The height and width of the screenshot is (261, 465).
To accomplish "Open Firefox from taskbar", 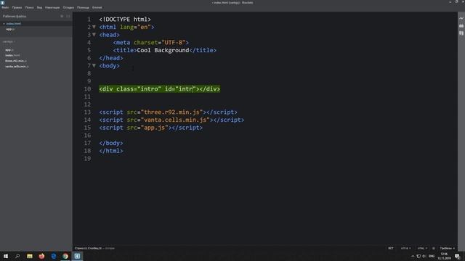I will pyautogui.click(x=41, y=256).
